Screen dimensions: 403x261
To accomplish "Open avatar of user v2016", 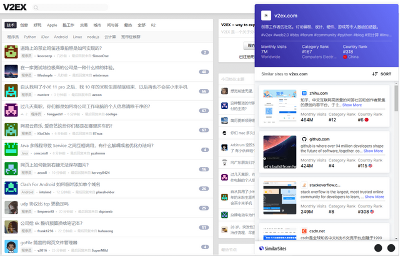I will tap(11, 247).
